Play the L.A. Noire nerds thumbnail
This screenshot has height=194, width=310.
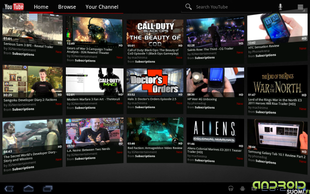[x=94, y=132]
